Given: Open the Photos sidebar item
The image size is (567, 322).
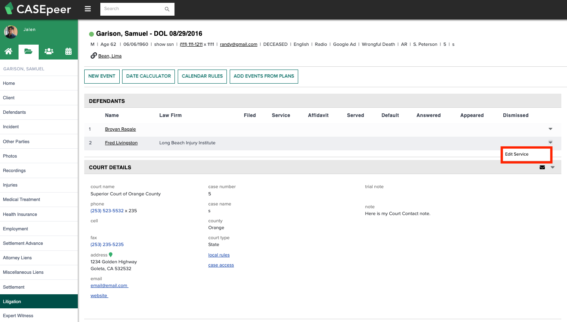Looking at the screenshot, I should (x=39, y=156).
